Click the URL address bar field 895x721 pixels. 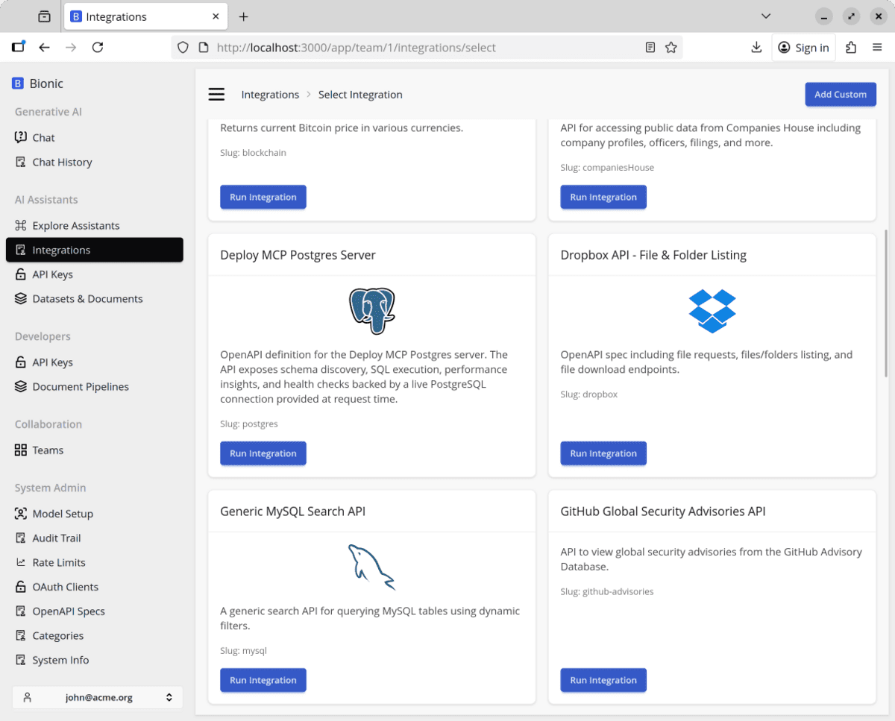pyautogui.click(x=425, y=48)
